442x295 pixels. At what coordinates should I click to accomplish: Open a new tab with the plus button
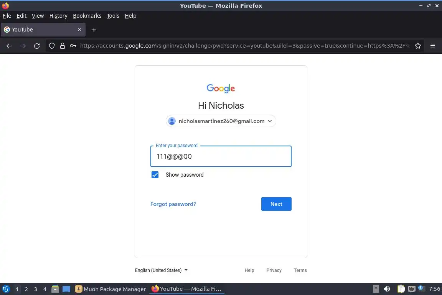94,30
